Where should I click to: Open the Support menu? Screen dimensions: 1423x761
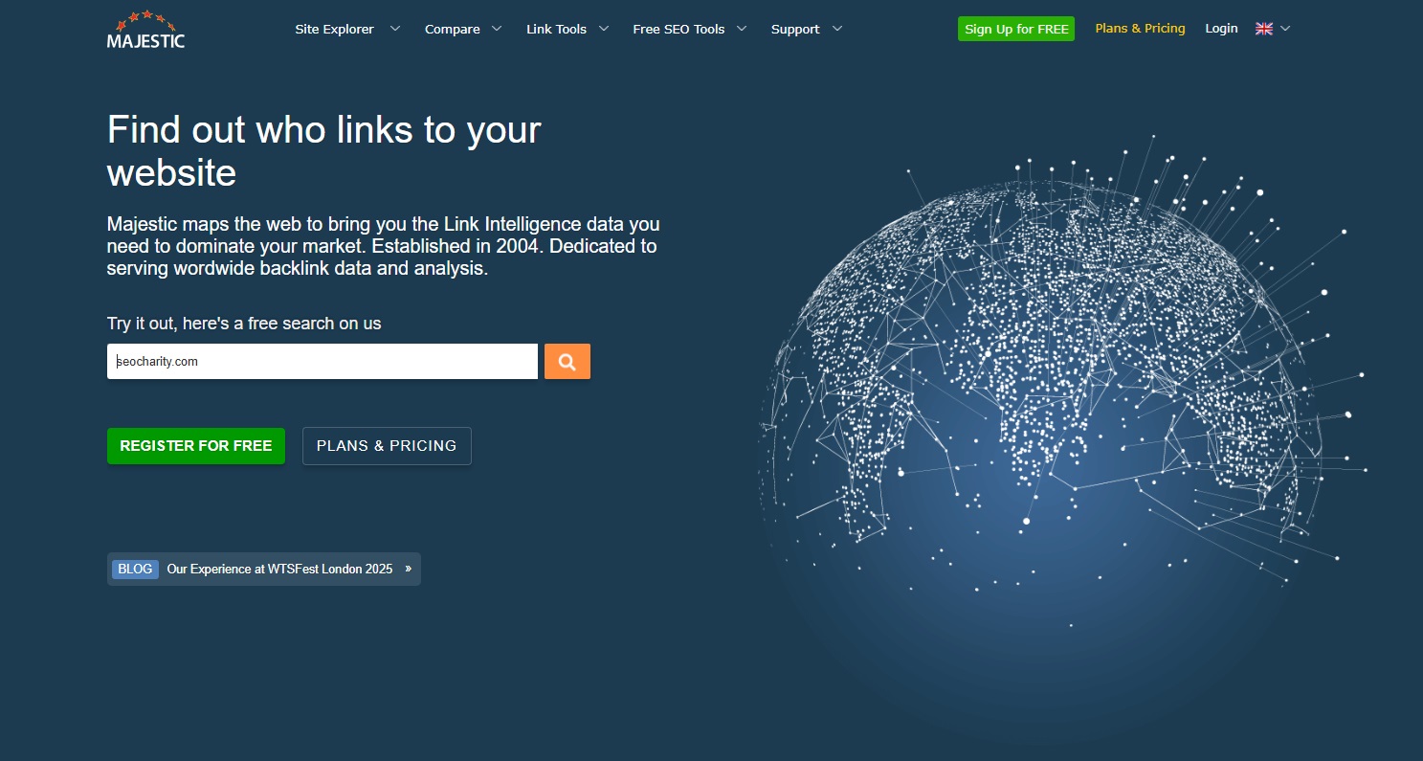(x=795, y=29)
